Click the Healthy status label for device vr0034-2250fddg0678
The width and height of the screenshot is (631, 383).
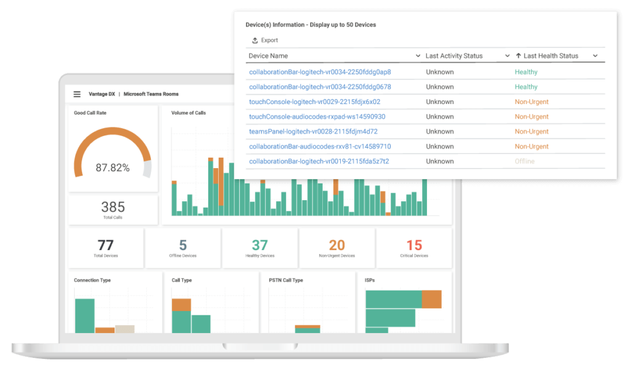click(x=526, y=87)
